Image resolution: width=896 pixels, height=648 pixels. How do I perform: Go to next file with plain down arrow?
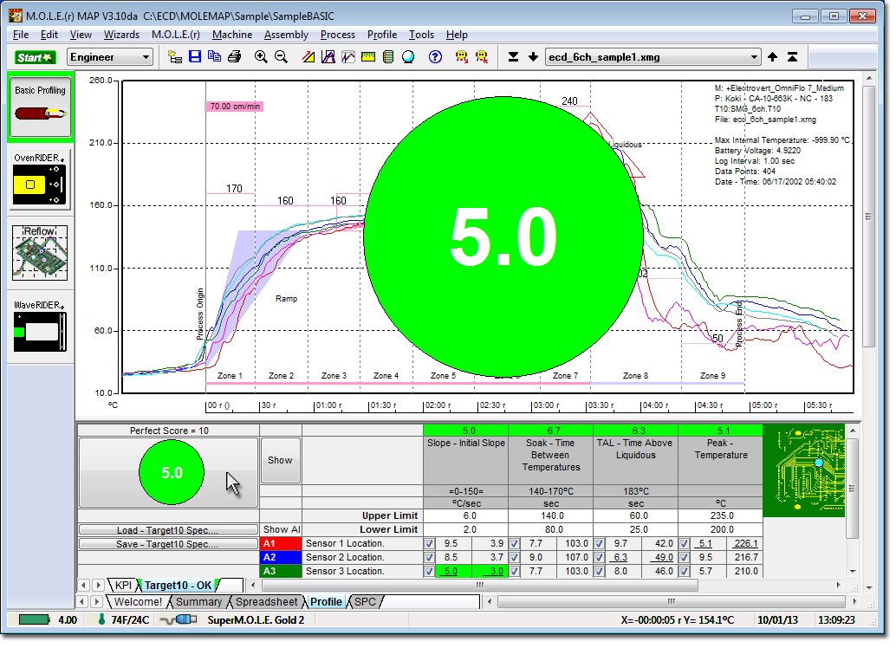533,57
